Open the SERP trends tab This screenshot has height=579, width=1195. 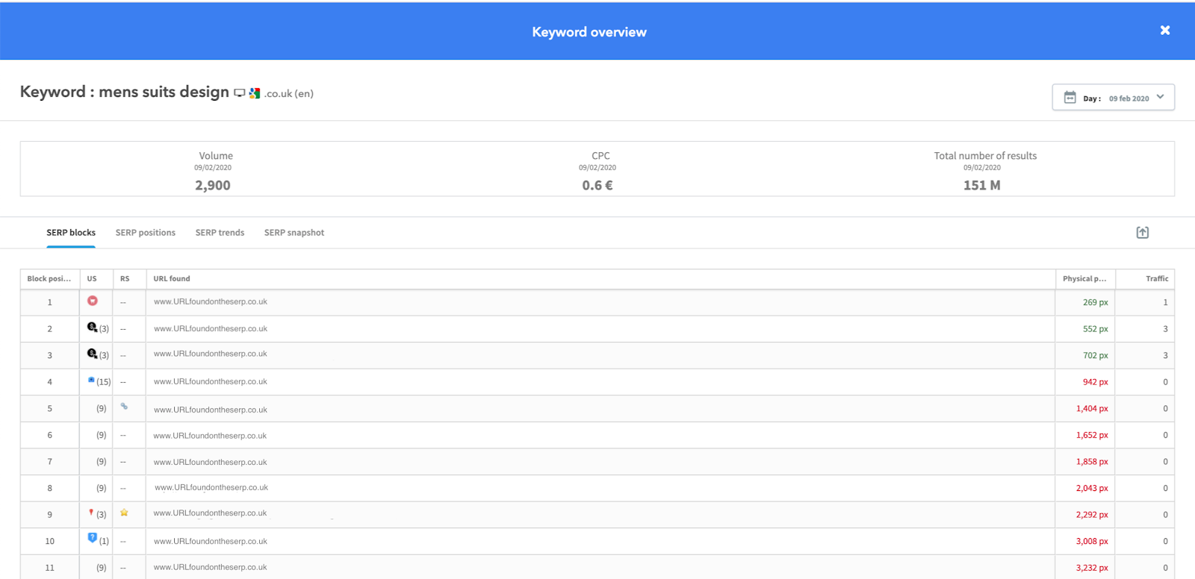[x=220, y=233]
